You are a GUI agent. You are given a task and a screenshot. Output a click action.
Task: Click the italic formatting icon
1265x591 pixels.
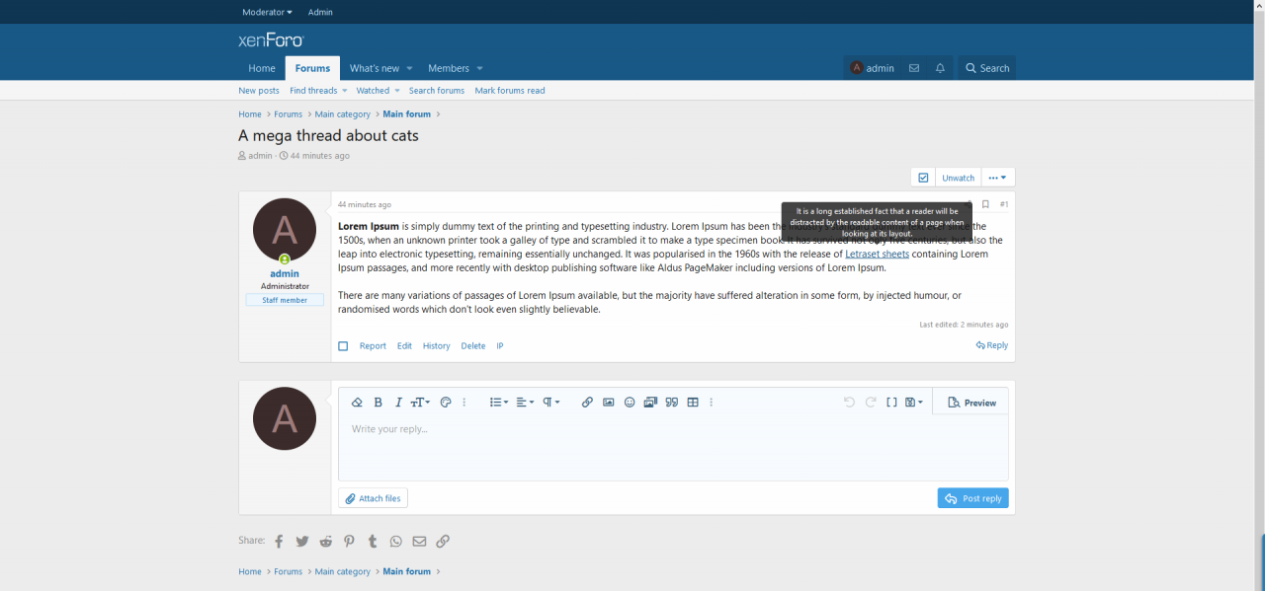[x=398, y=403]
